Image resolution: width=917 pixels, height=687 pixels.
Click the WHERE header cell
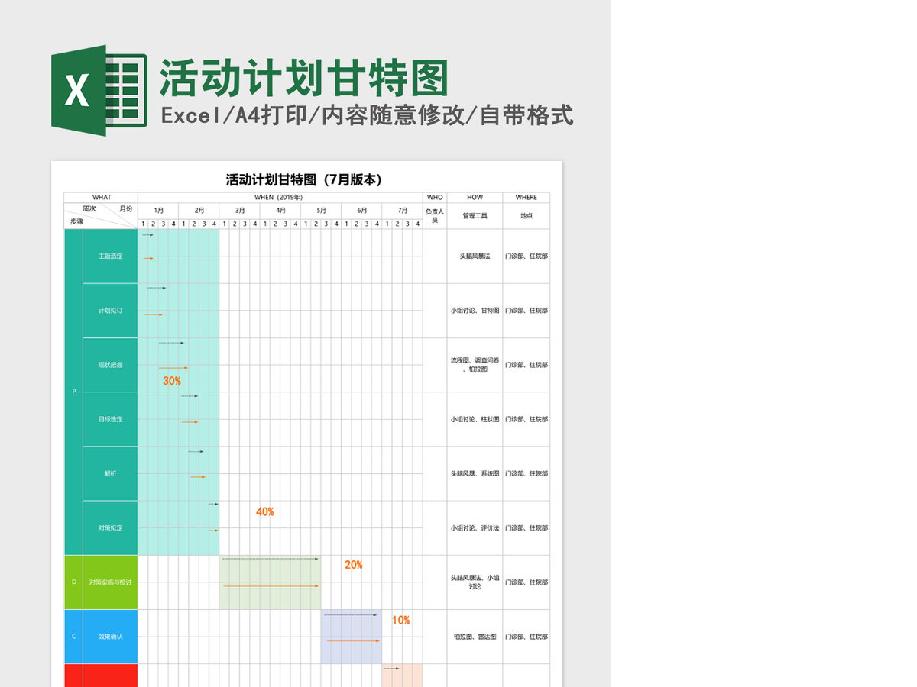click(527, 197)
